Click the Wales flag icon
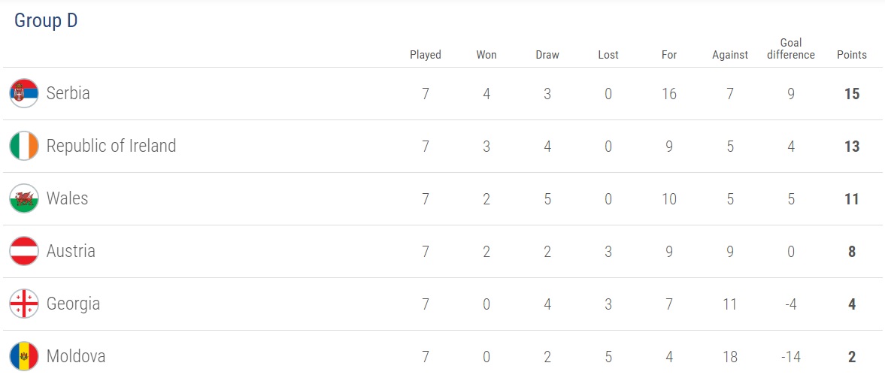Screen dimensions: 885x384 click(24, 198)
